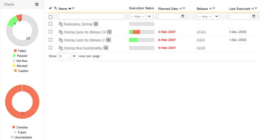Click the Testing New Functionality test set icon
The image size is (260, 140).
[x=60, y=48]
